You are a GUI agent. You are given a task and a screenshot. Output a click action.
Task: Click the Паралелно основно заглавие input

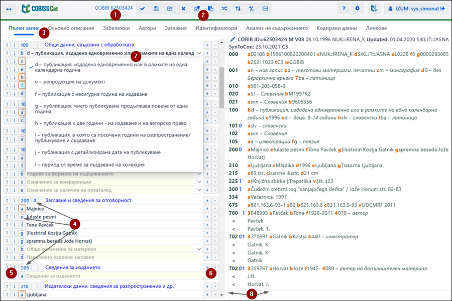114,257
